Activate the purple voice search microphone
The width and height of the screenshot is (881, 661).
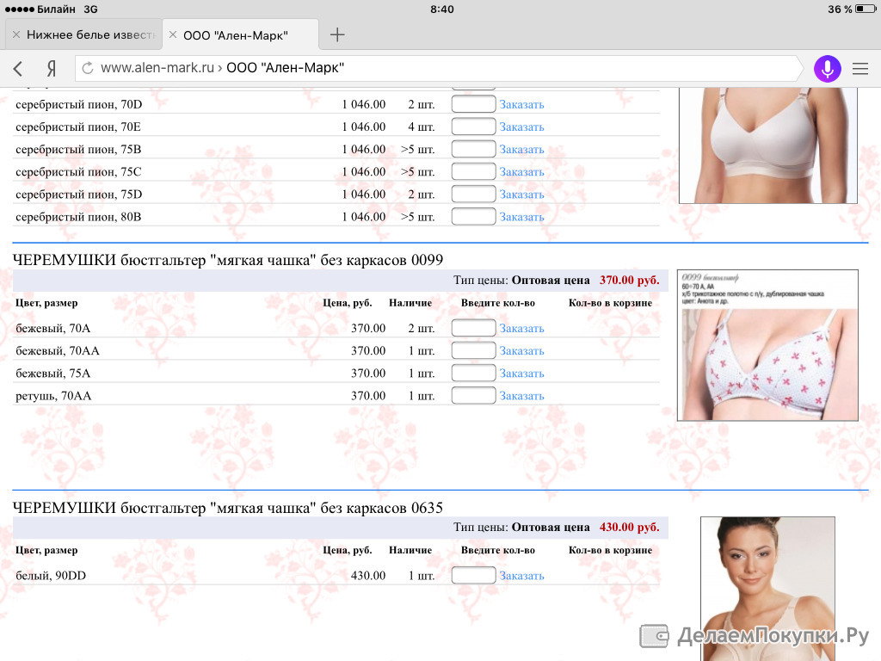[x=827, y=69]
